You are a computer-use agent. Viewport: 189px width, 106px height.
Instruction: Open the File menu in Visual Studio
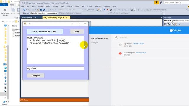pos(22,6)
